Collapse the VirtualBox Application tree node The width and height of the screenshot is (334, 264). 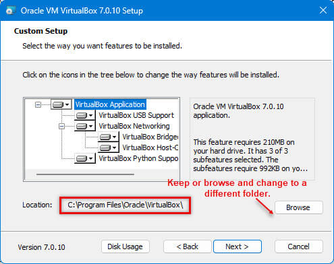click(x=38, y=104)
